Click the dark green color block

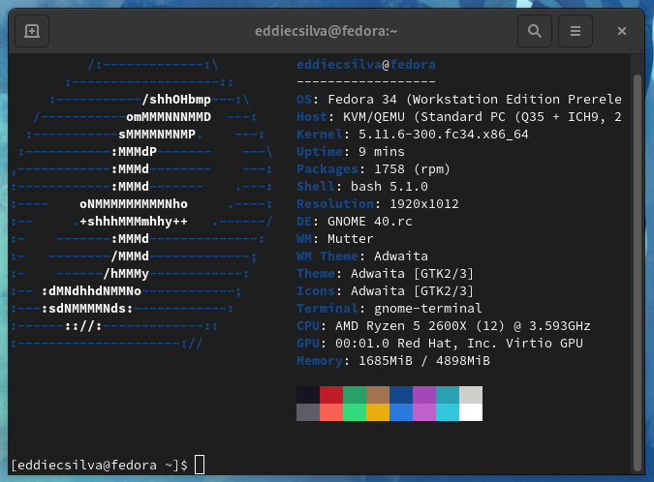(355, 395)
